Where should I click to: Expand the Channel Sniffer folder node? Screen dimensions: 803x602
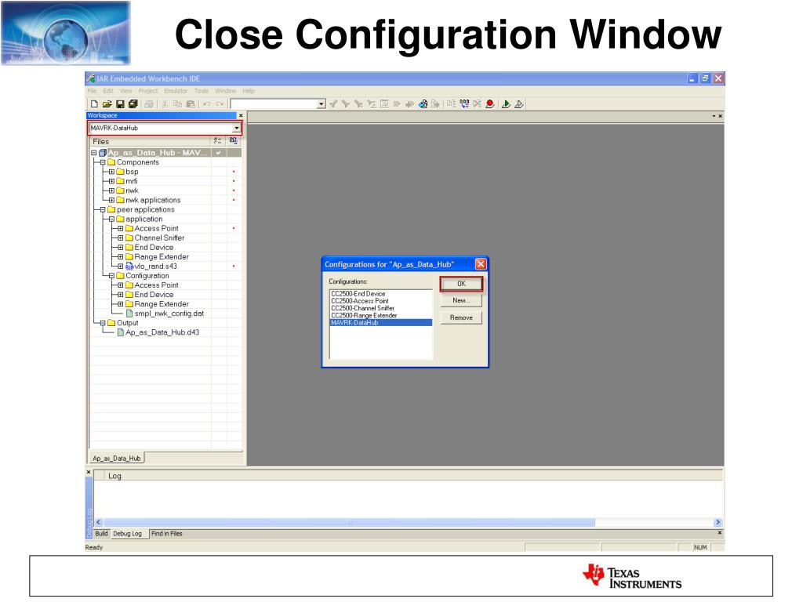(120, 238)
